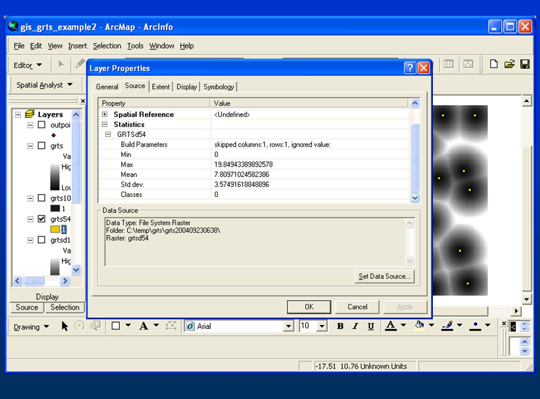
Task: Click the image icon right of layout icon
Action: [x=468, y=64]
